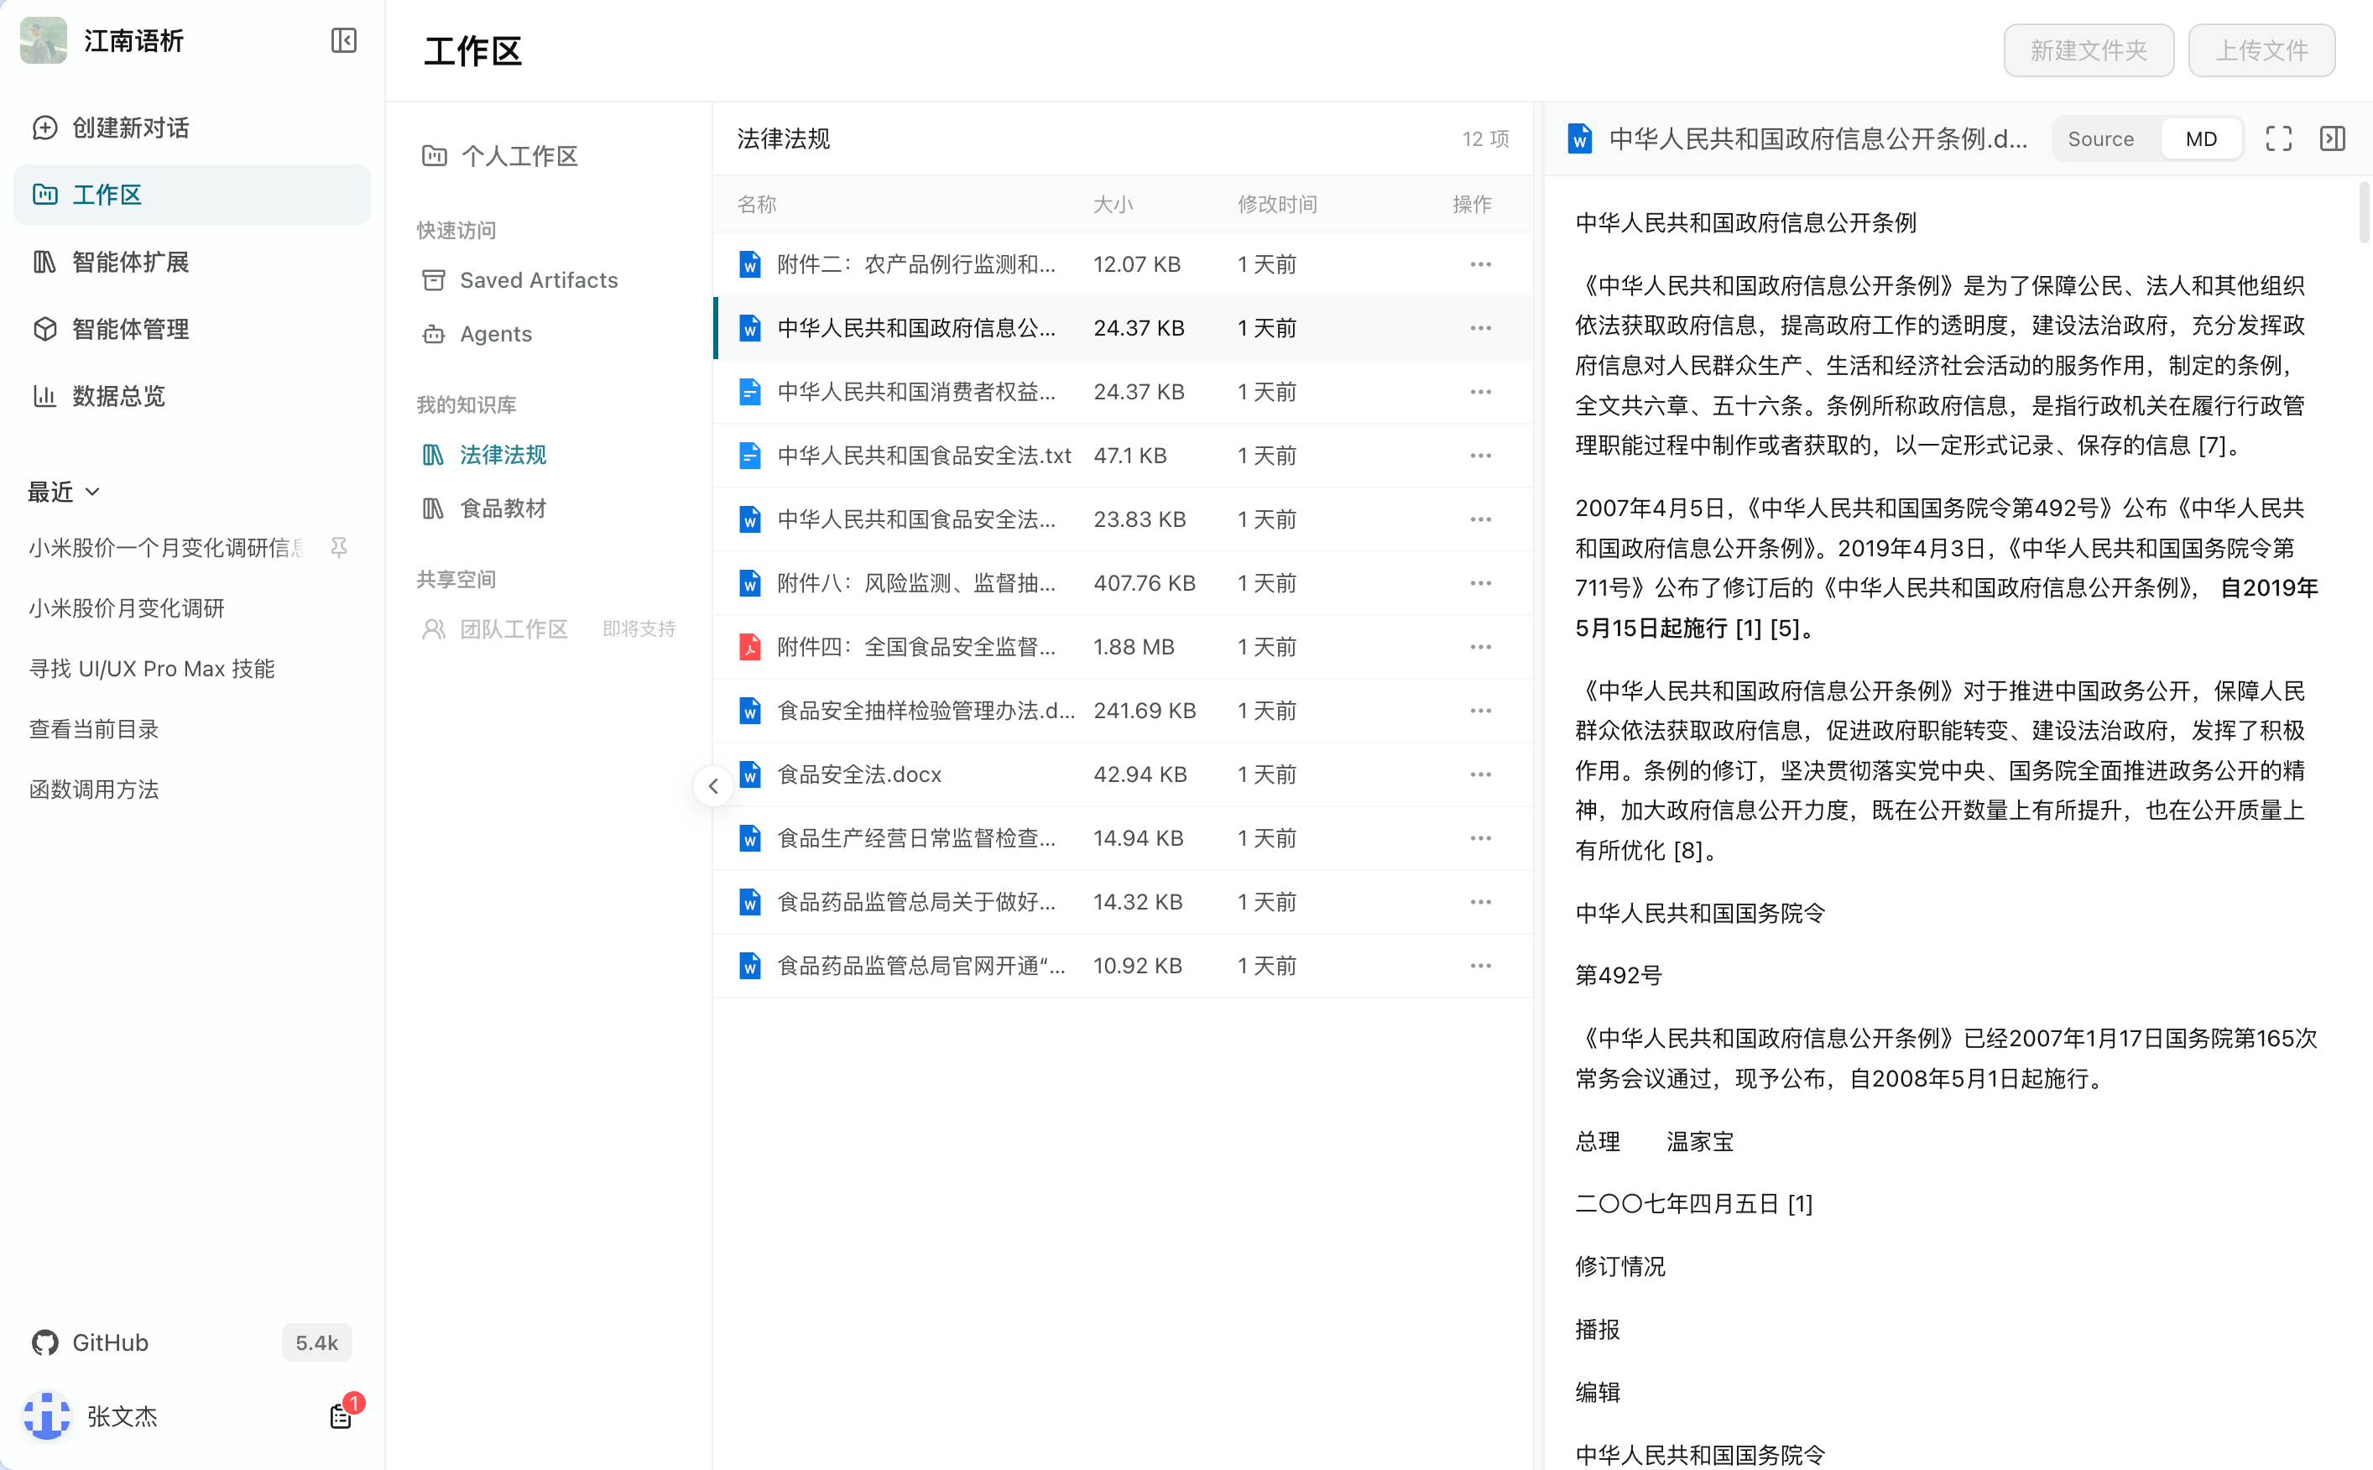
Task: Unpin the 小米股价一个月变化调研 conversation pin icon
Action: pos(338,547)
